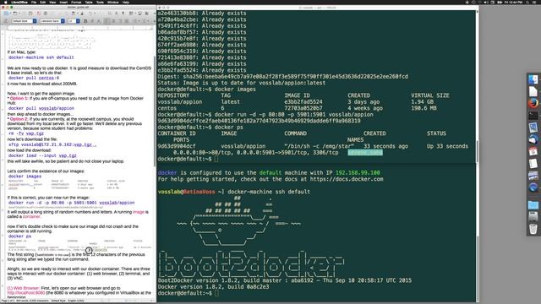This screenshot has width=541, height=304.
Task: Open the blue folder in the dock
Action: [x=533, y=205]
